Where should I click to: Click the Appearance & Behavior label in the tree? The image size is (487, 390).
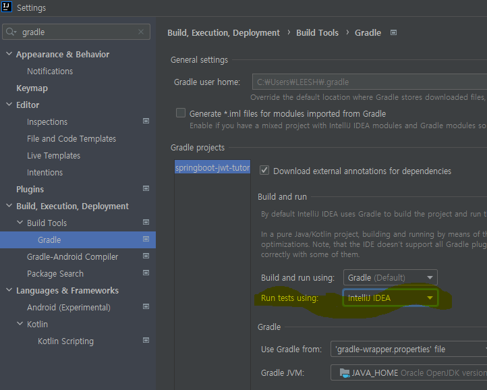[x=63, y=55]
